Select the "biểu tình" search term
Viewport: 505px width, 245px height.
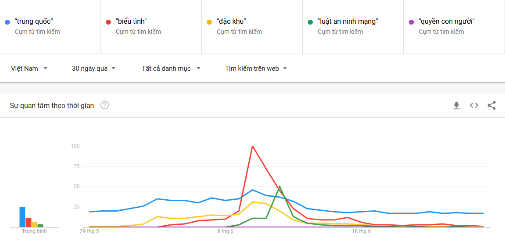pos(131,21)
